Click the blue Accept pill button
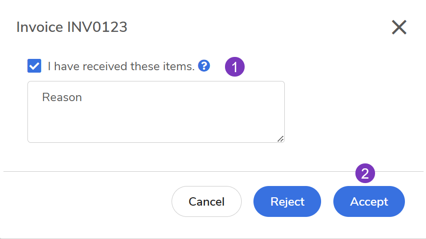 pyautogui.click(x=369, y=201)
